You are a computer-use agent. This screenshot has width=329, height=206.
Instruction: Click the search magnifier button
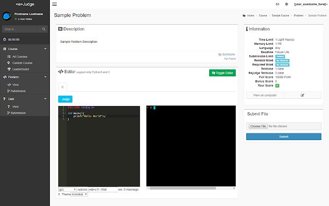pos(44,29)
